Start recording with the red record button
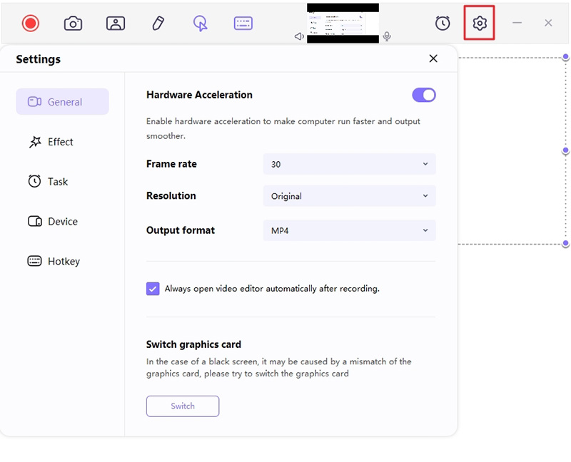 pyautogui.click(x=30, y=24)
